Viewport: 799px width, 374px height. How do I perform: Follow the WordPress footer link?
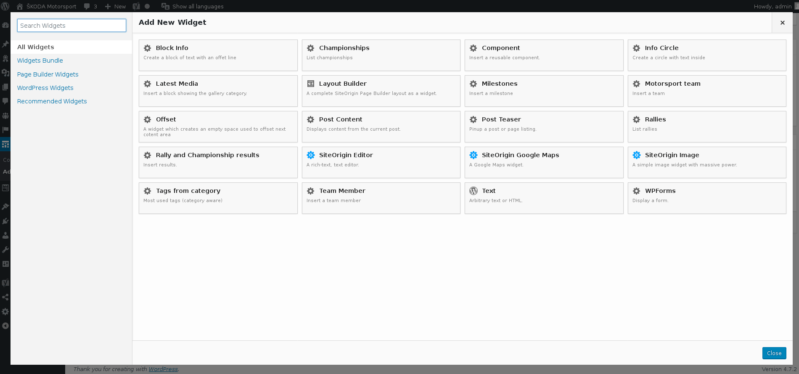click(163, 369)
